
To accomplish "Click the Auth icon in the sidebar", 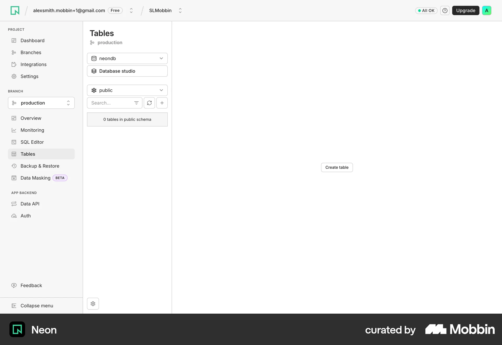I will (14, 216).
